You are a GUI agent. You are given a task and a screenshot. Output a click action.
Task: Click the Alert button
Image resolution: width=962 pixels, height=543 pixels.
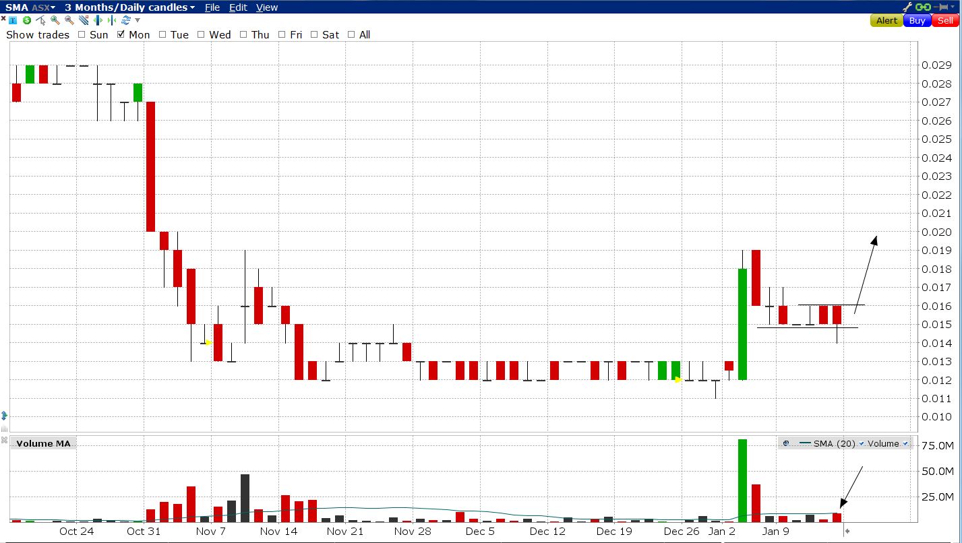pyautogui.click(x=886, y=20)
